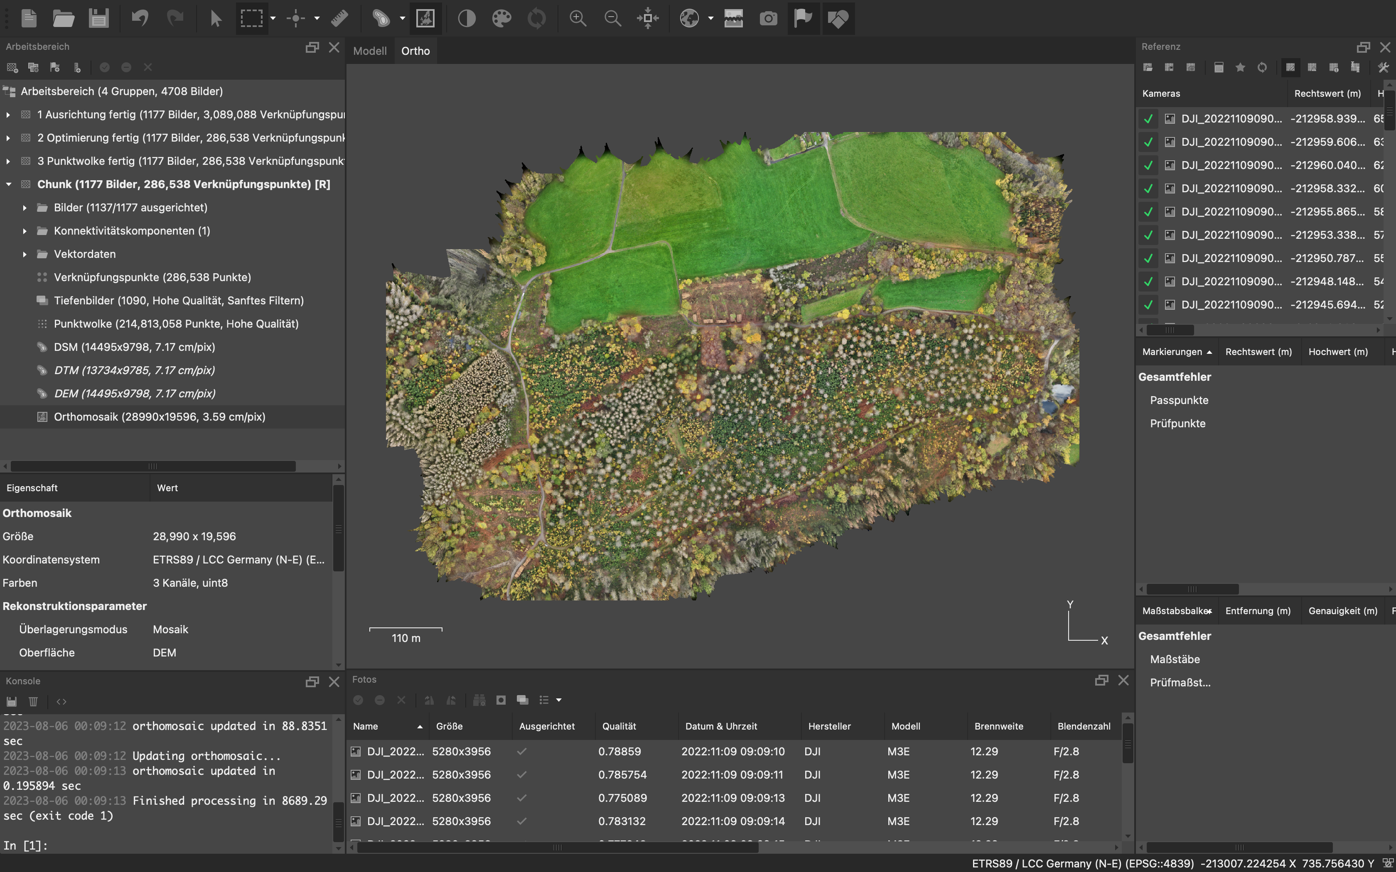The height and width of the screenshot is (872, 1396).
Task: Click the camera capture view icon
Action: (768, 18)
